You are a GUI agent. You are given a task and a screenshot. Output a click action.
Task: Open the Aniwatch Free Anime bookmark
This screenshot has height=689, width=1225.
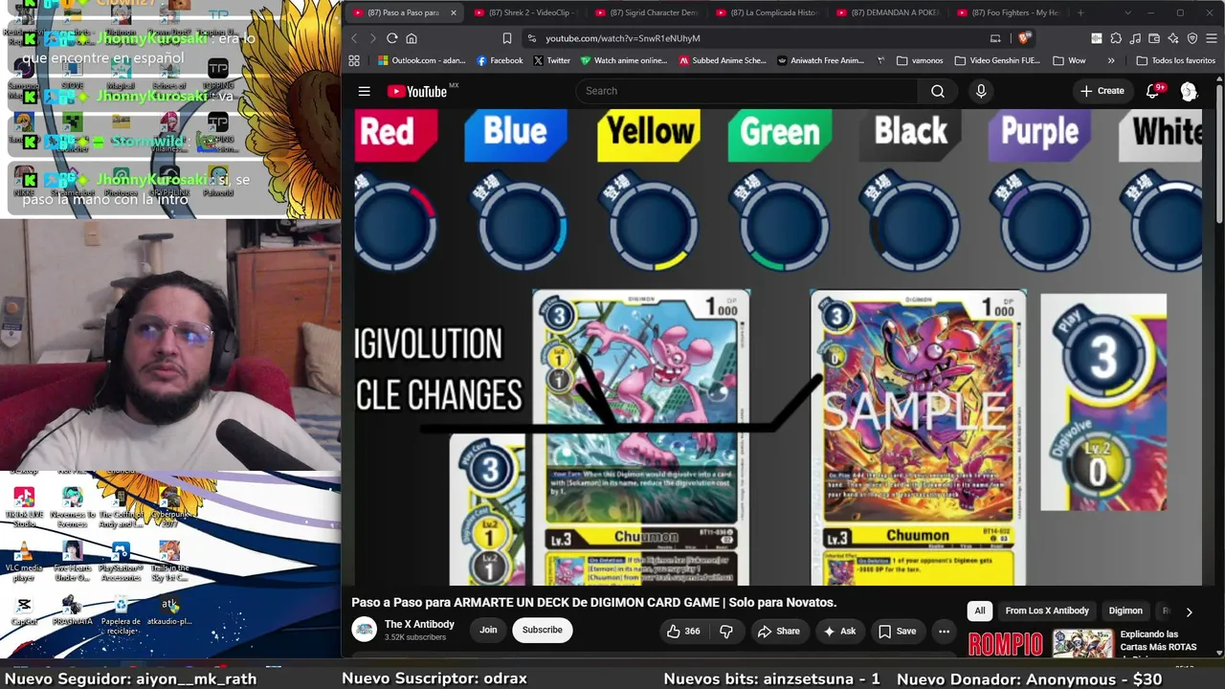(821, 60)
